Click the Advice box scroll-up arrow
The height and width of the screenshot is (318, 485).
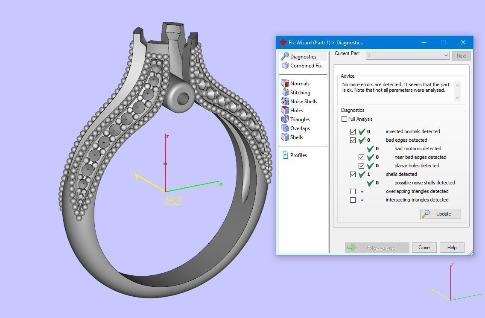(x=458, y=85)
